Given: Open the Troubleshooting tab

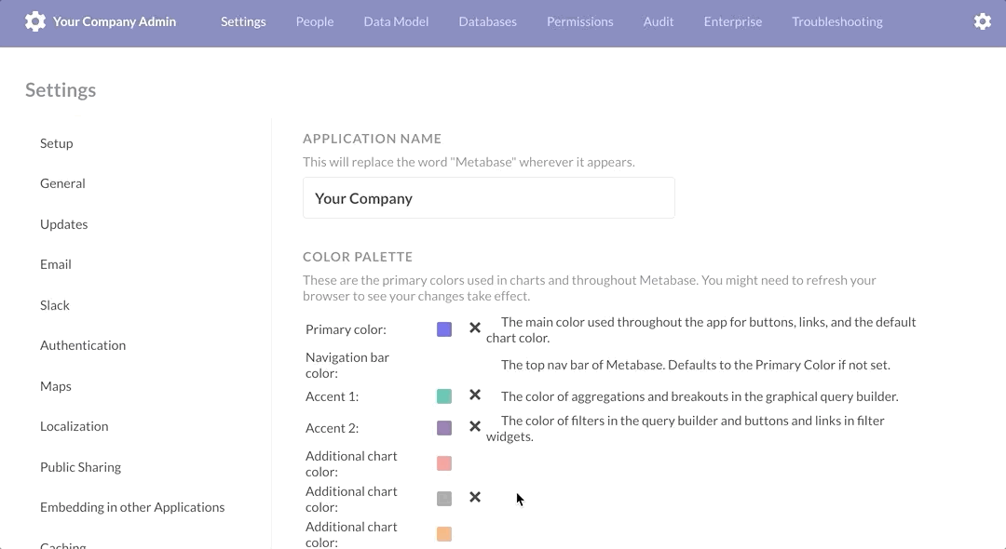Looking at the screenshot, I should (x=837, y=21).
